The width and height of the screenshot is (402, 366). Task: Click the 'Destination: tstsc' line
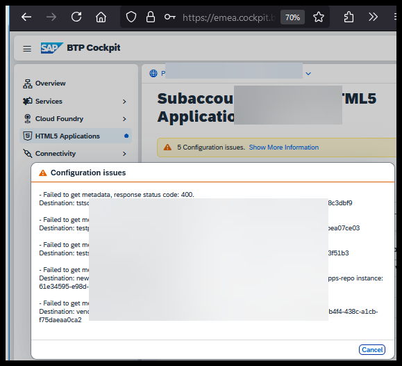pos(64,203)
